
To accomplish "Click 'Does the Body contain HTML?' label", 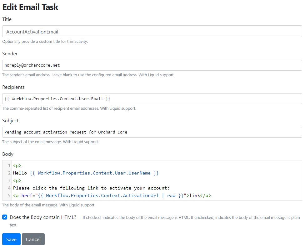I will 43,217.
